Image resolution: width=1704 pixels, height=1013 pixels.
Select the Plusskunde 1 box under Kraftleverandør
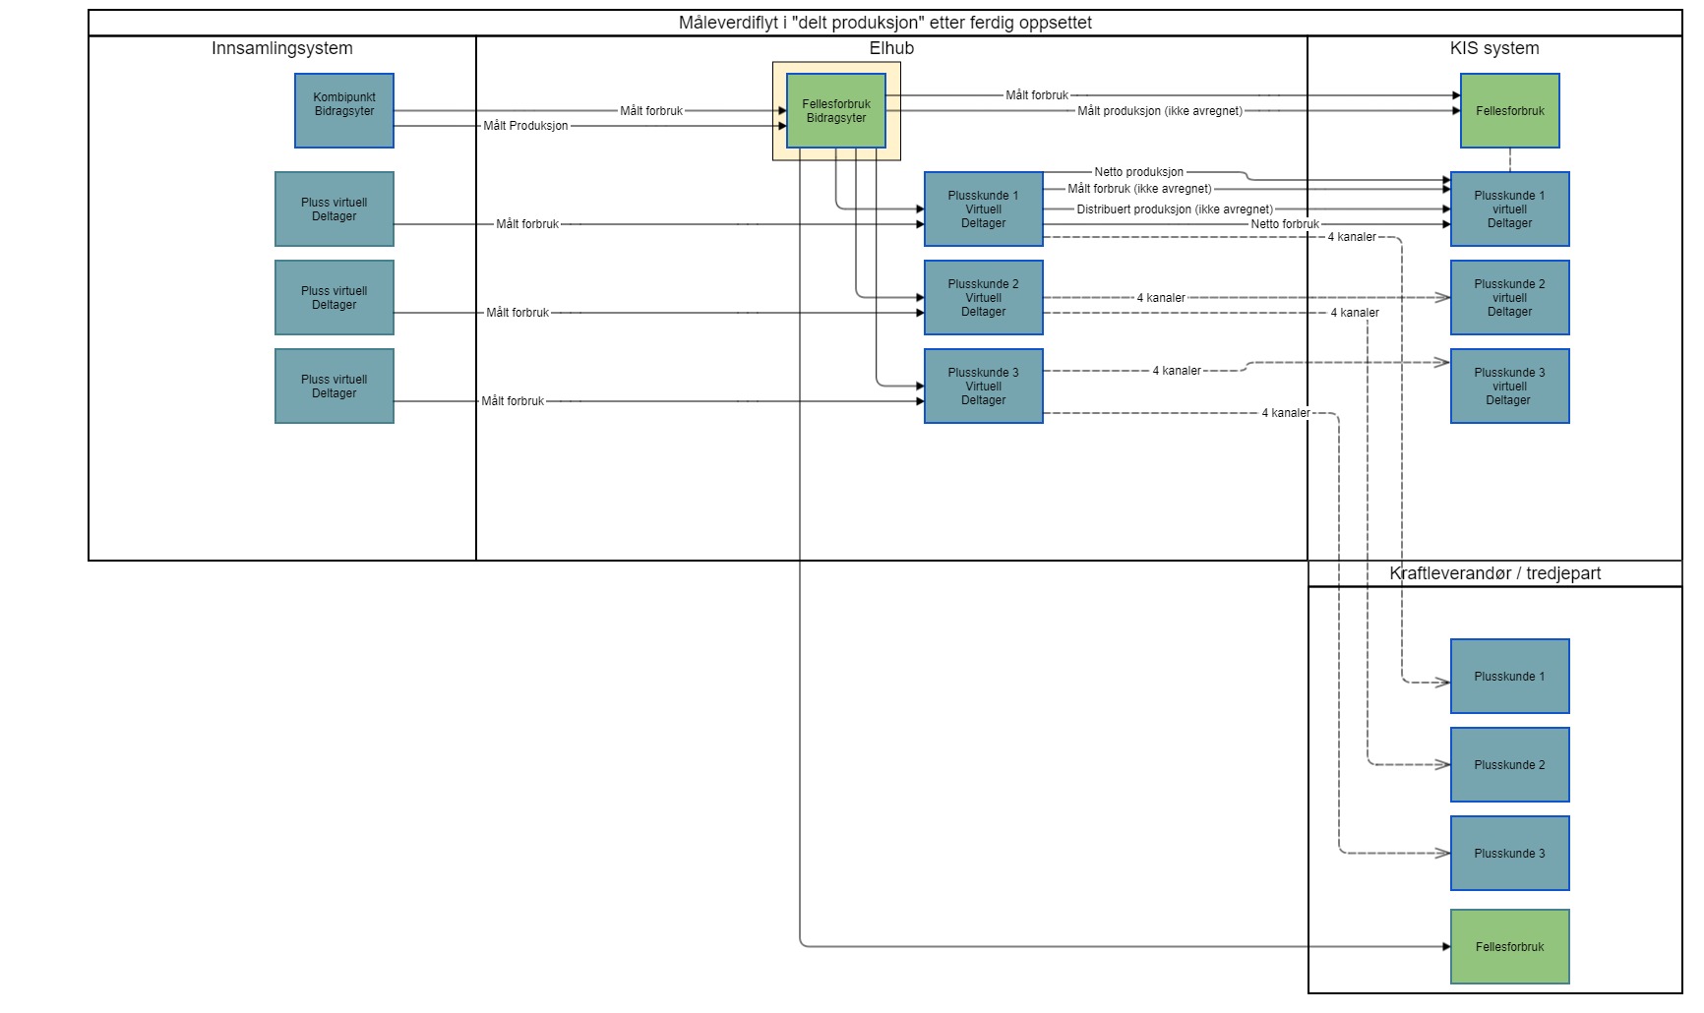point(1509,676)
